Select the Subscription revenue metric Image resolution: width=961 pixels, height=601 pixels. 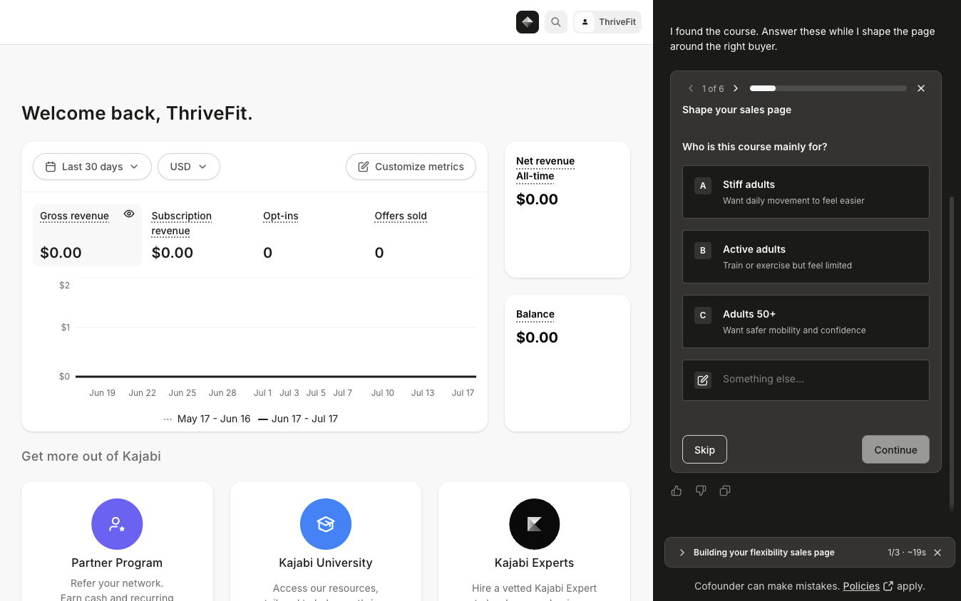click(x=197, y=235)
